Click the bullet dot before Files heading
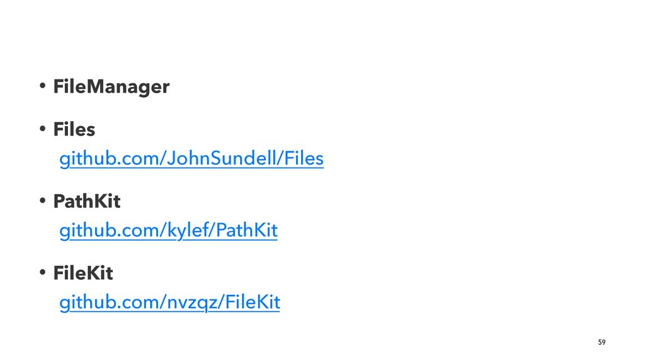 (x=42, y=129)
